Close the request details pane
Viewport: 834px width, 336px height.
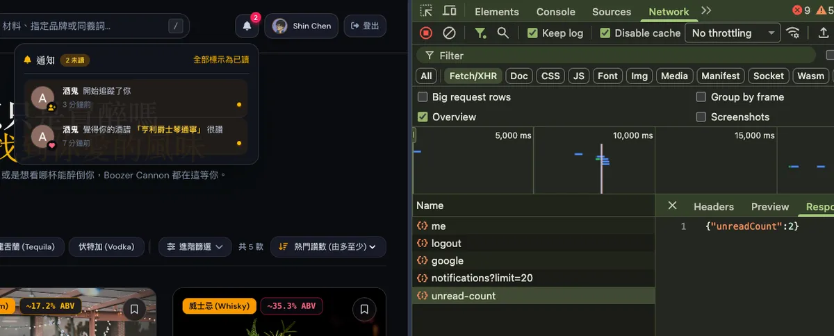click(672, 205)
